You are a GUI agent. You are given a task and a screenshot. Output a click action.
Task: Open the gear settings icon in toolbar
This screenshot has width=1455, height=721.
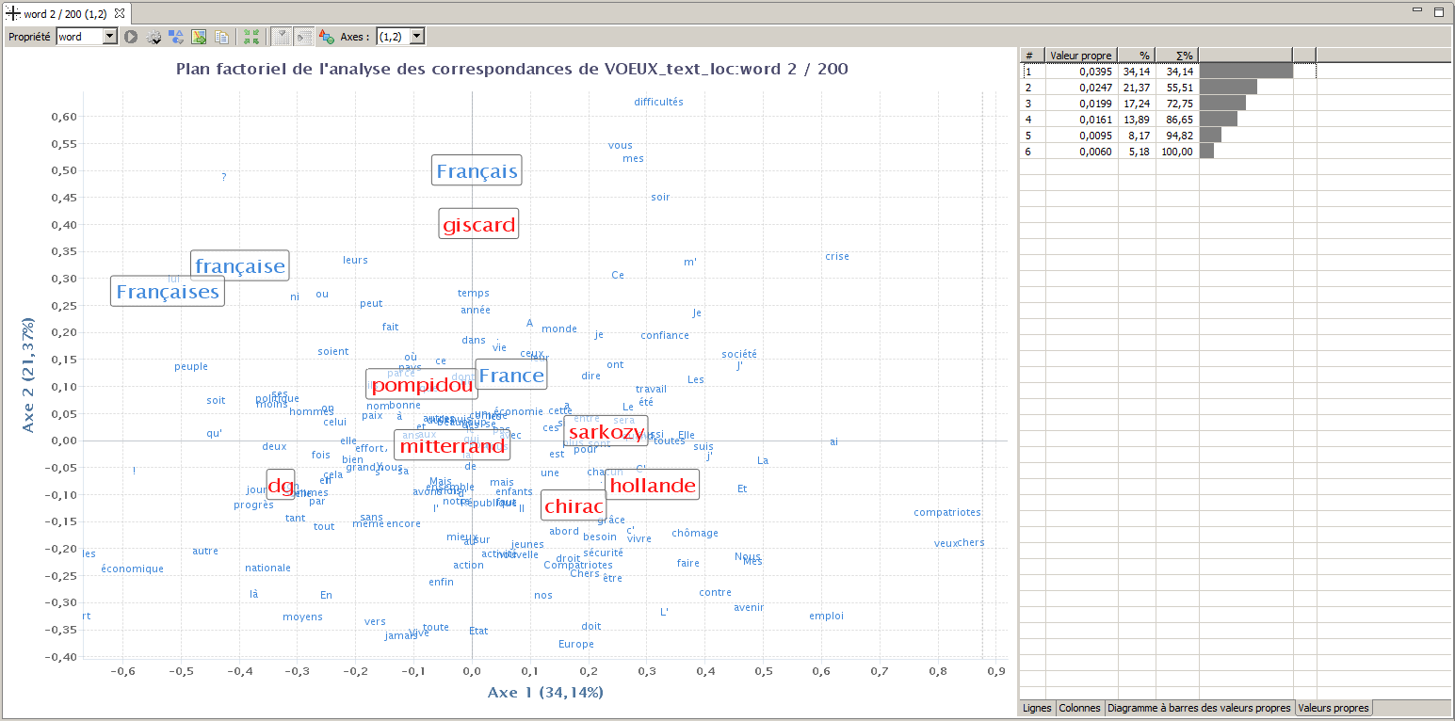click(154, 37)
